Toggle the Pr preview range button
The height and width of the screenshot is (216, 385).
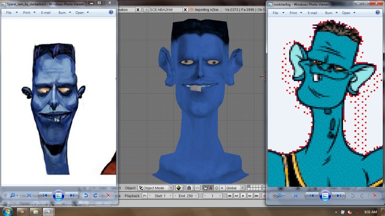pyautogui.click(x=145, y=196)
